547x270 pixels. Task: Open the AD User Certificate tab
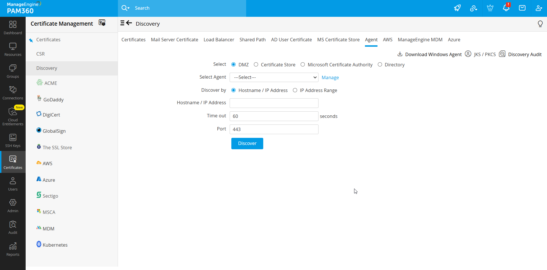tap(291, 40)
